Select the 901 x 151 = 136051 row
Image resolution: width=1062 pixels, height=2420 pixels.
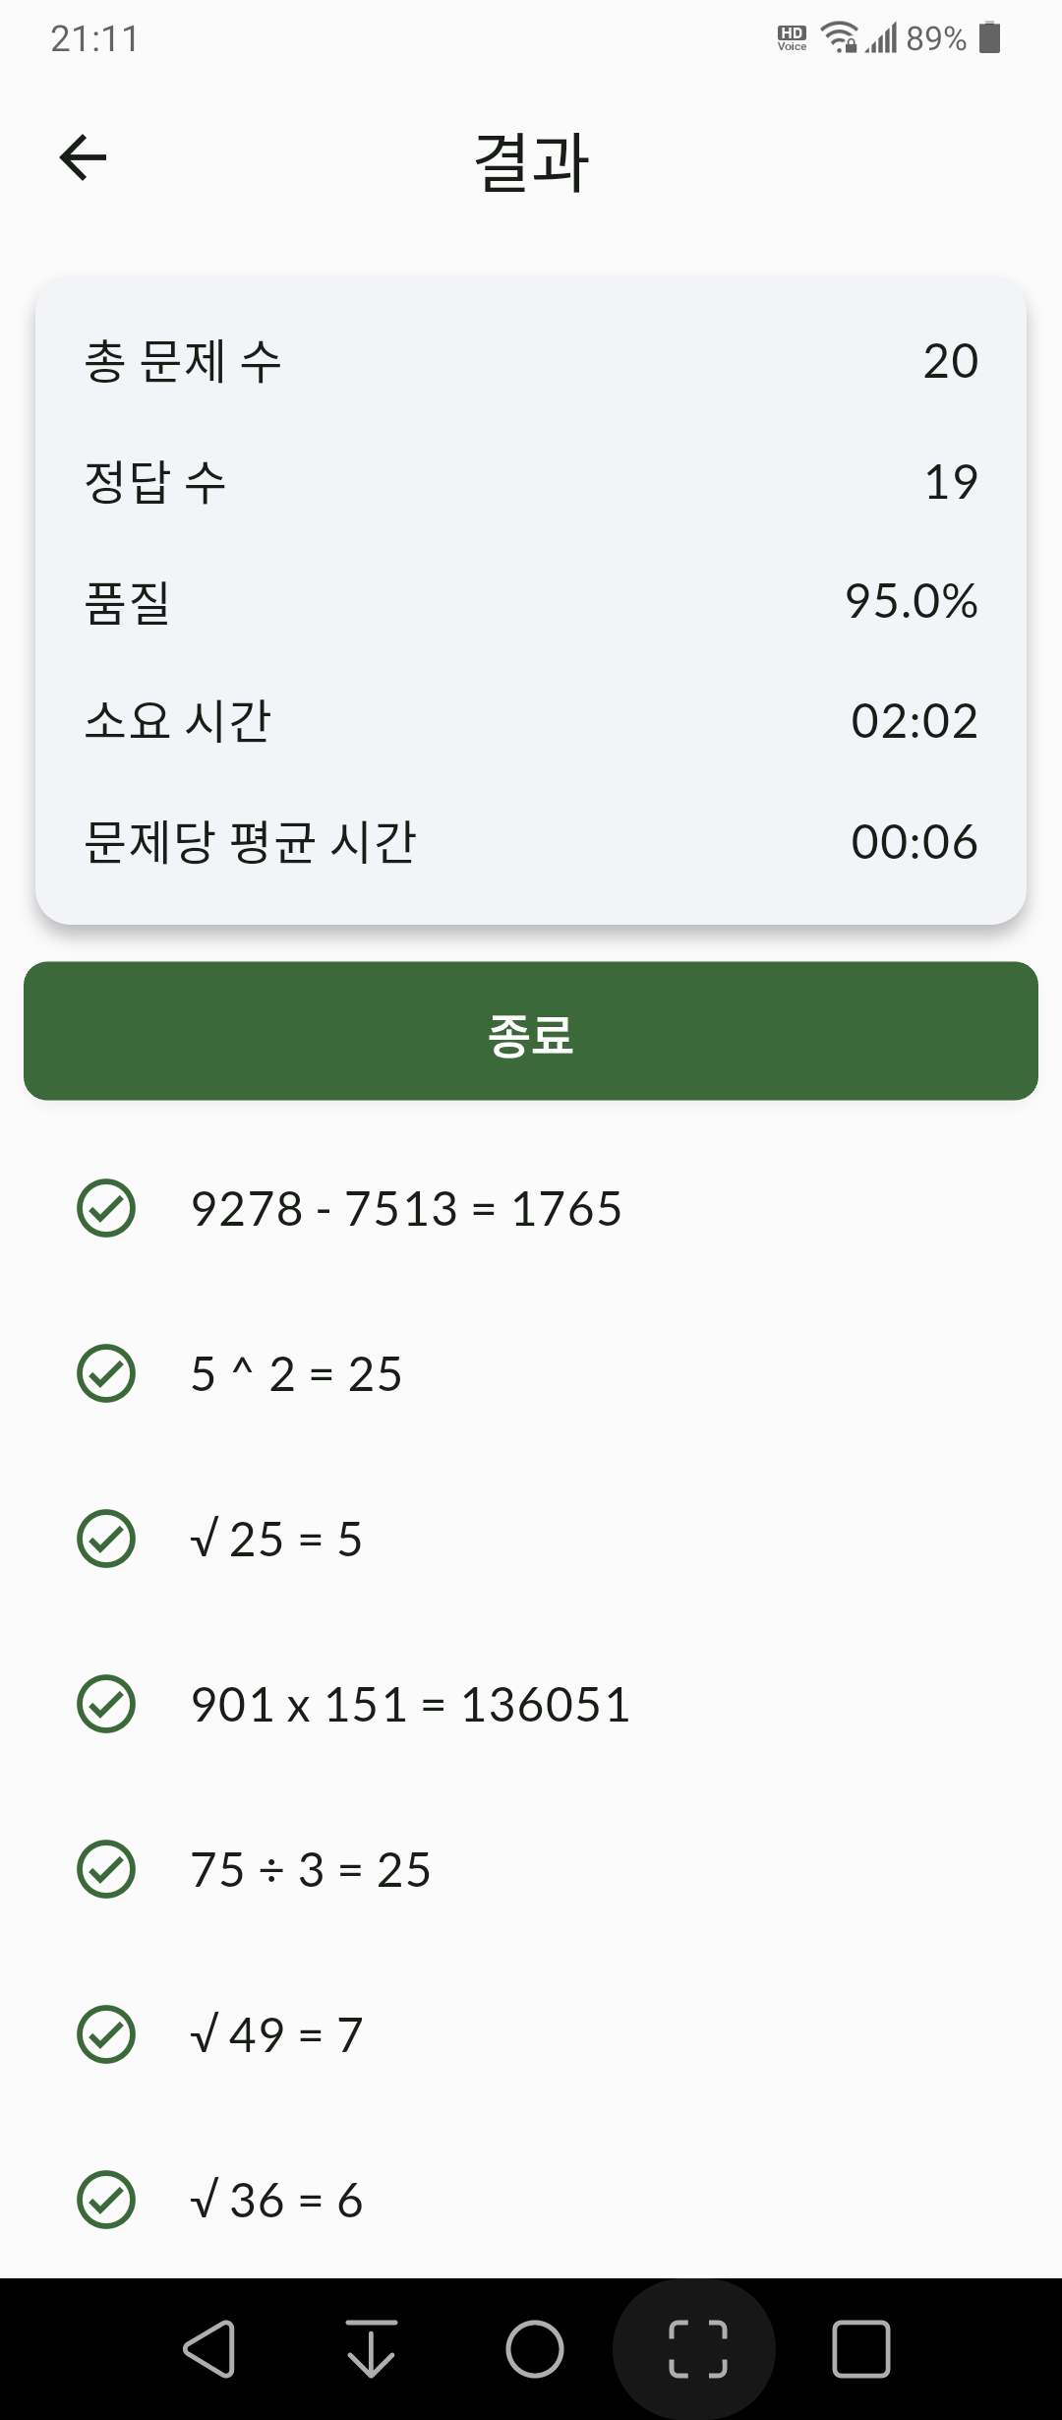click(531, 1704)
